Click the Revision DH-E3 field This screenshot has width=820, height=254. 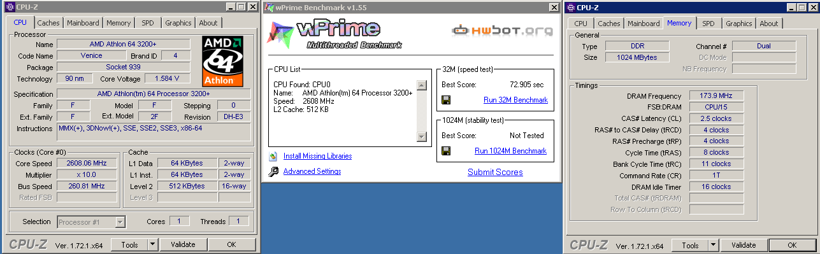(x=231, y=117)
